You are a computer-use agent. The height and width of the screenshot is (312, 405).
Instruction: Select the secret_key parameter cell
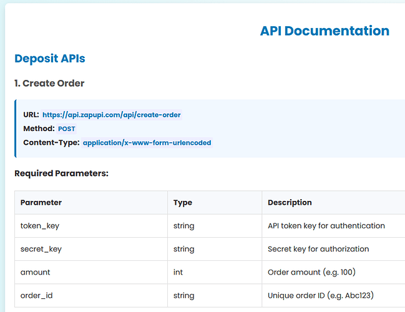[x=41, y=249]
